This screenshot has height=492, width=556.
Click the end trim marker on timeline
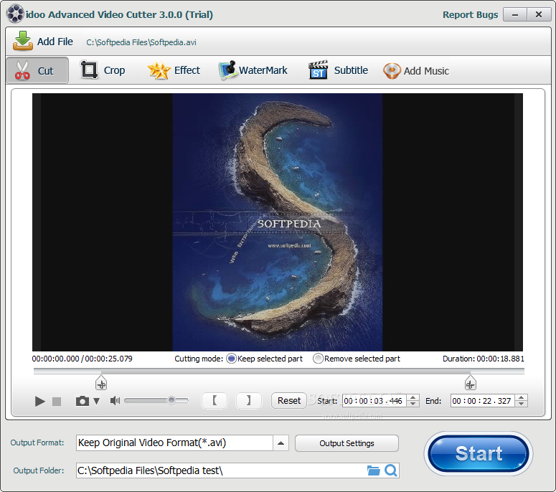tap(470, 383)
